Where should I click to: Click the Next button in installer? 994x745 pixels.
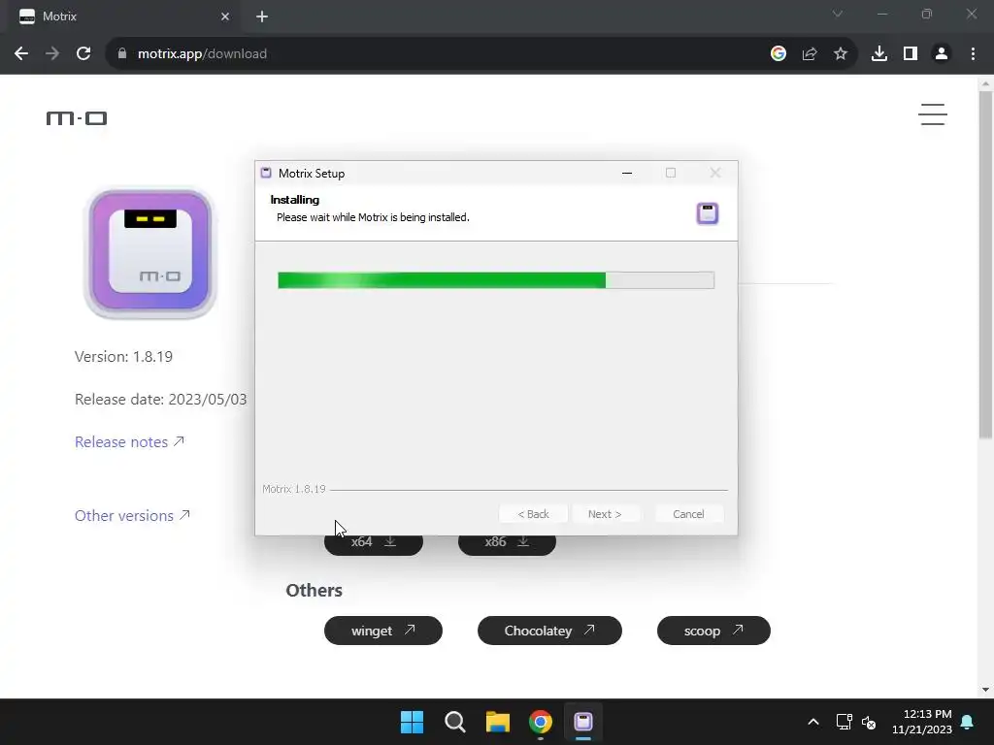(605, 514)
